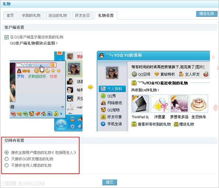The height and width of the screenshot is (188, 219).
Task: Select 只接收QQ好友赠送的礼物 radio option
Action: (x=6, y=159)
